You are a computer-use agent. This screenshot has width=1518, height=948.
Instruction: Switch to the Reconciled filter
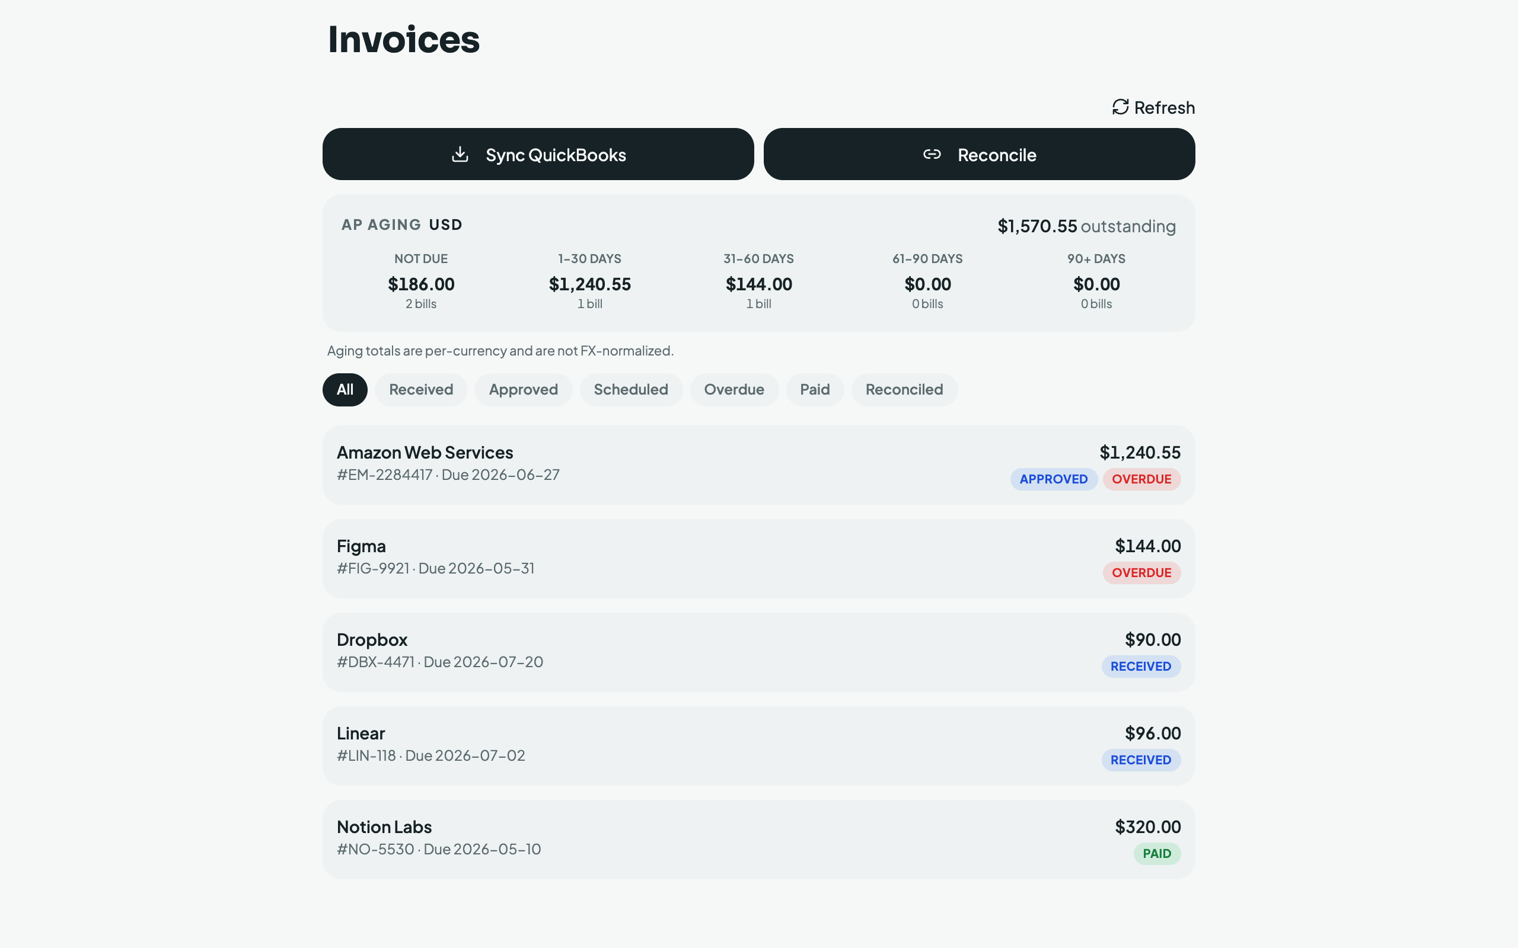pyautogui.click(x=904, y=389)
